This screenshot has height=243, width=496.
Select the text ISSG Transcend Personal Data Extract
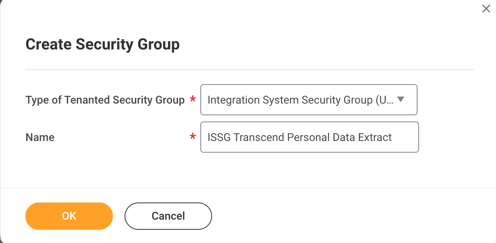[299, 137]
